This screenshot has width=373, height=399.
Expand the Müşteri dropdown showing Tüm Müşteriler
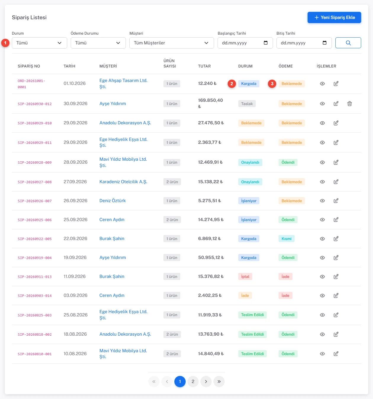(172, 43)
